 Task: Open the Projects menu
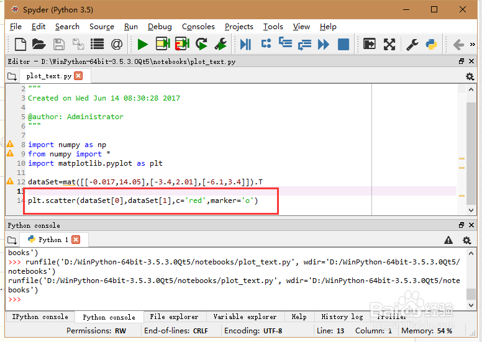[239, 27]
